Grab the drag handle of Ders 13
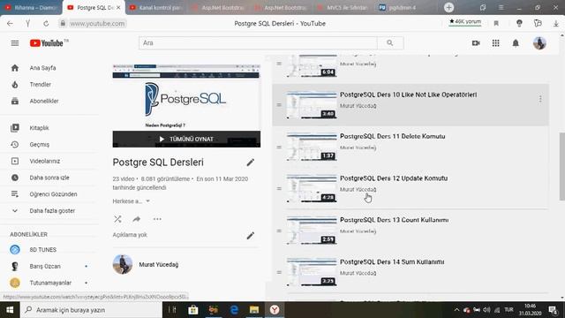 [x=279, y=231]
